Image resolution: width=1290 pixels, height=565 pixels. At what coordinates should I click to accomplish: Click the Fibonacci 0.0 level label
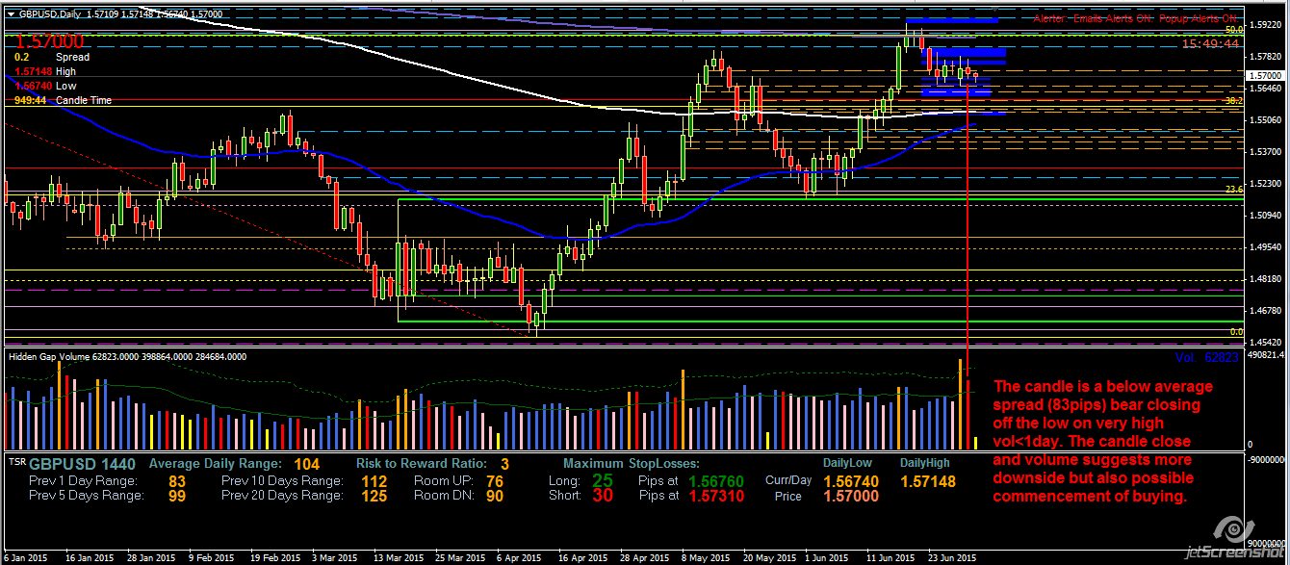[1237, 332]
